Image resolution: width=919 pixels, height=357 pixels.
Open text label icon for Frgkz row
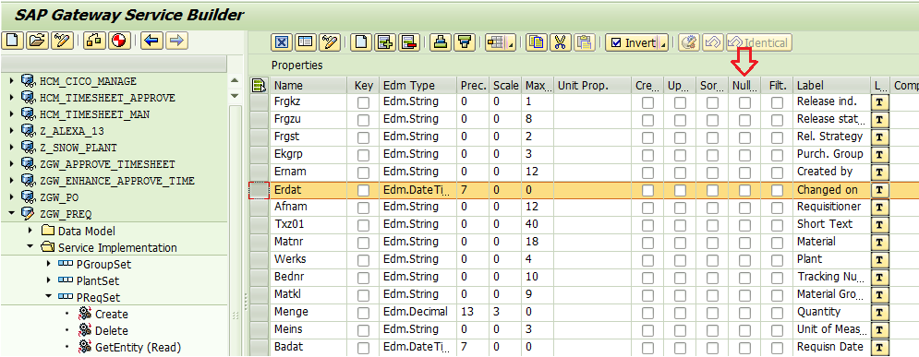(879, 102)
